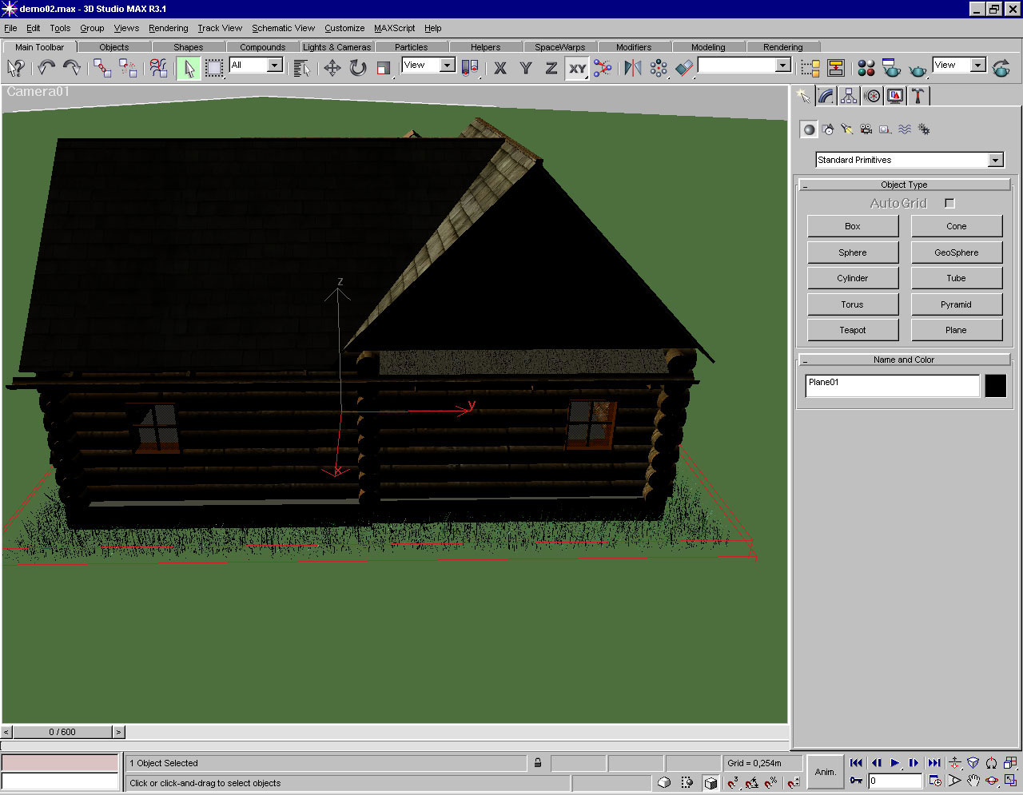
Task: Open the Standard Primitives dropdown
Action: (x=995, y=161)
